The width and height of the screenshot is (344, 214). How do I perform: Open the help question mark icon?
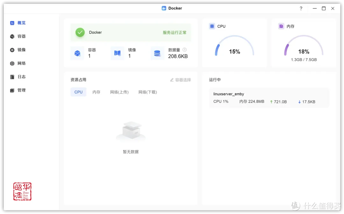pos(301,9)
